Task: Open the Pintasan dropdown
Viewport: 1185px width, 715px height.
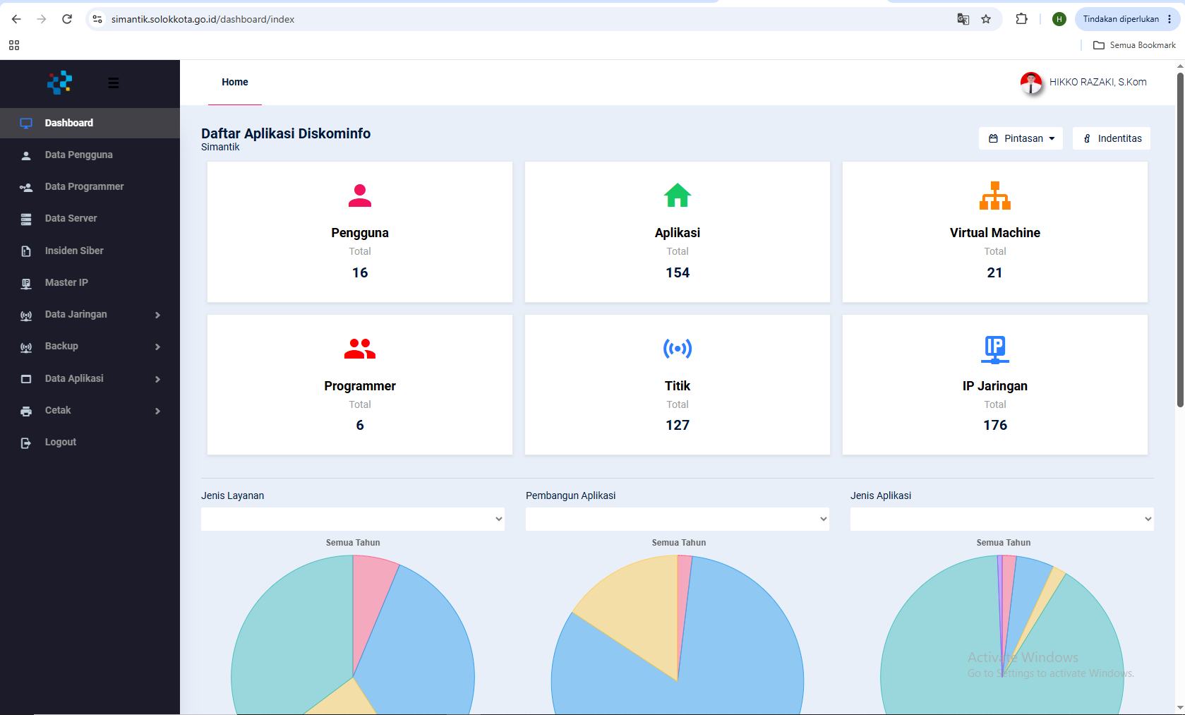Action: tap(1021, 138)
